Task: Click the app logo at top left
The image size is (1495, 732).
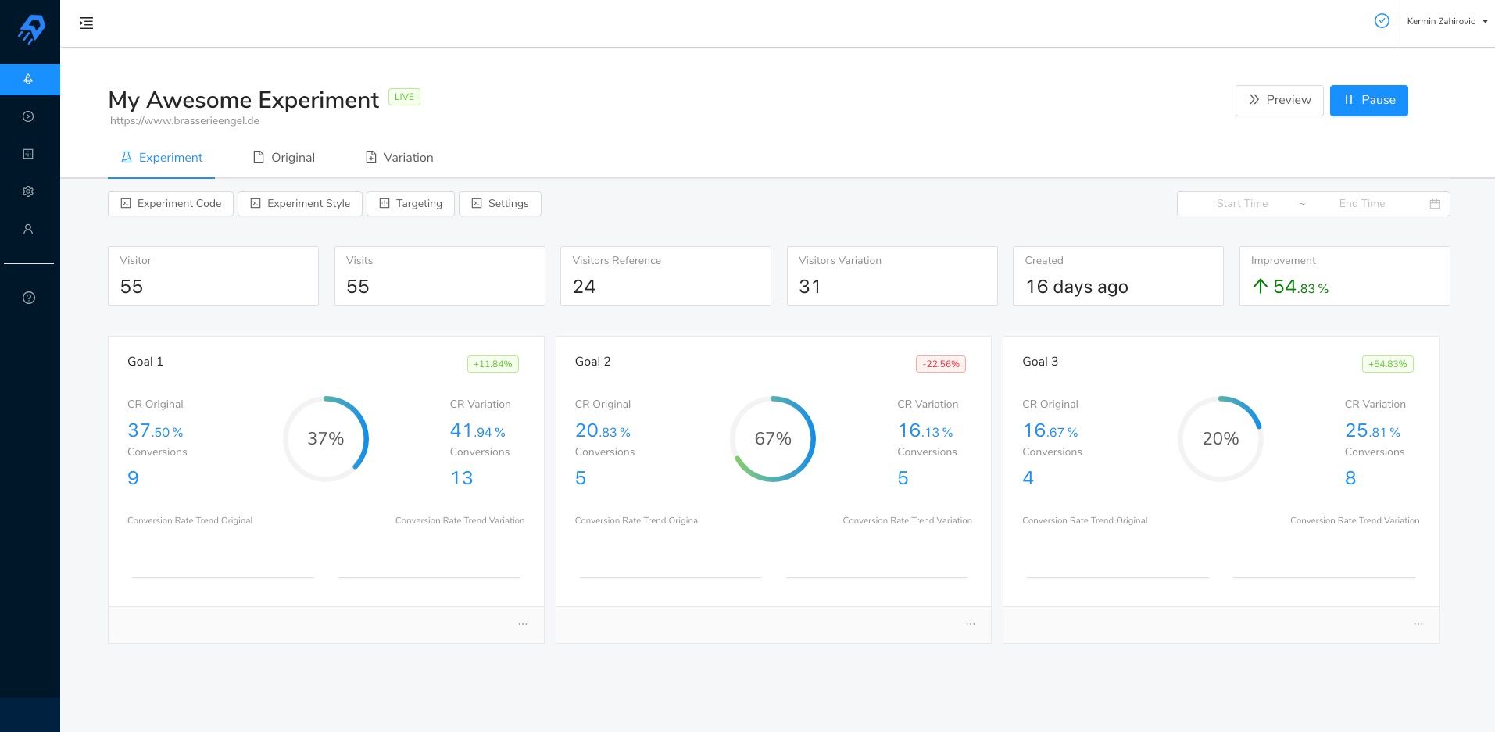Action: tap(30, 28)
